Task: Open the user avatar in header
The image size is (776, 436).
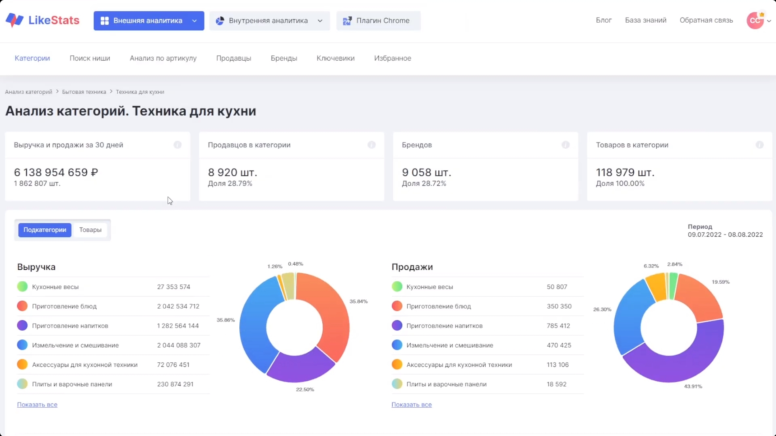Action: (755, 20)
